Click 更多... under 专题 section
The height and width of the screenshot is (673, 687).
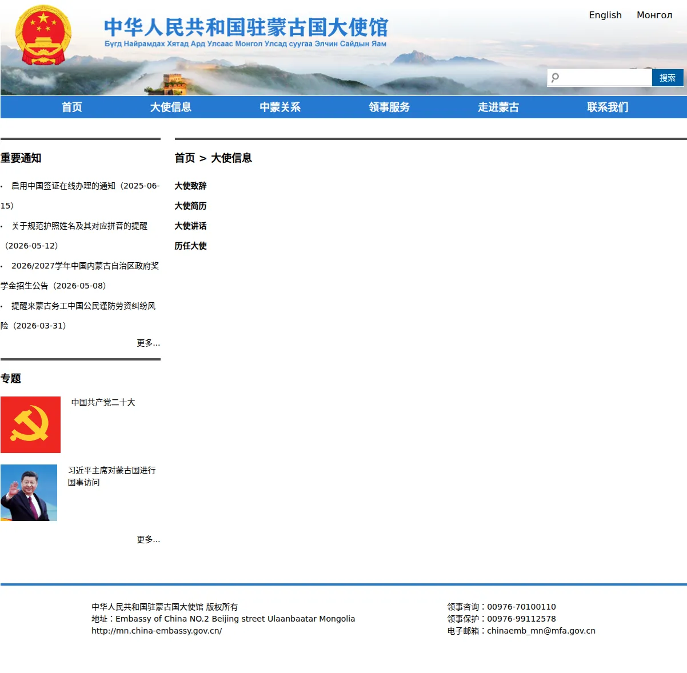pyautogui.click(x=149, y=539)
